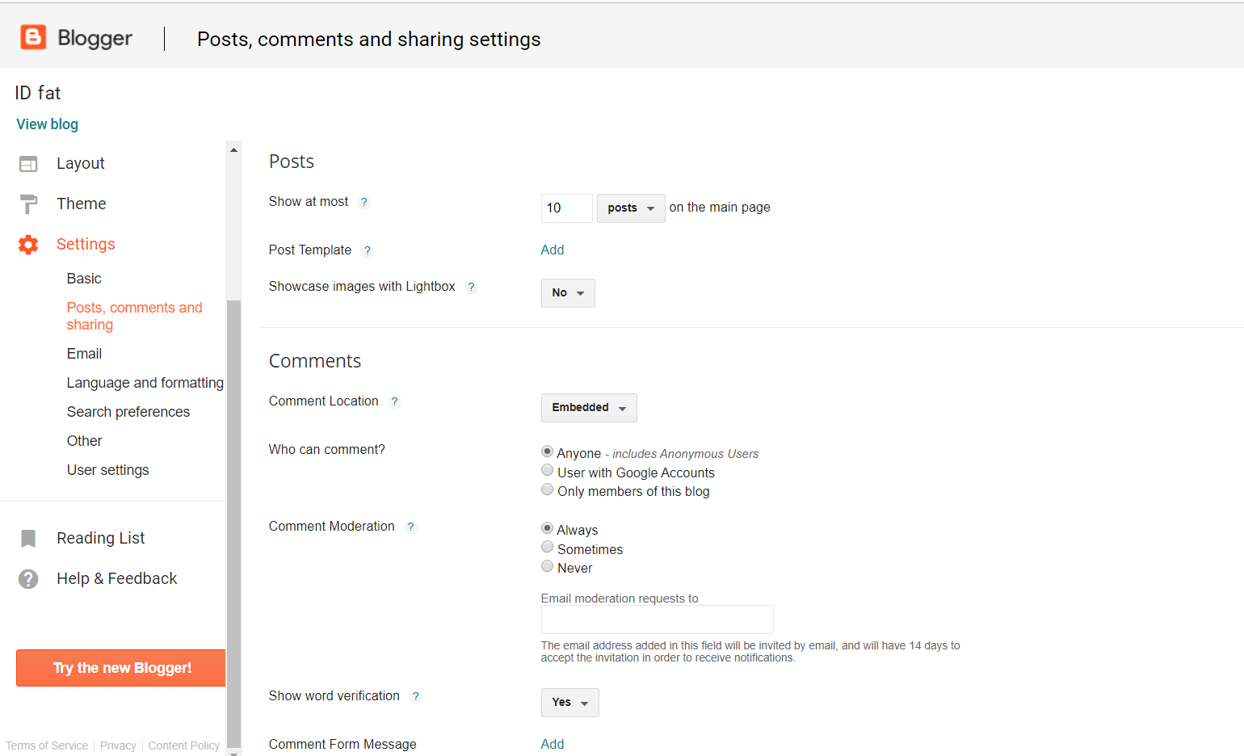Viewport: 1244px width, 756px height.
Task: Select User with Google Accounts option
Action: (547, 471)
